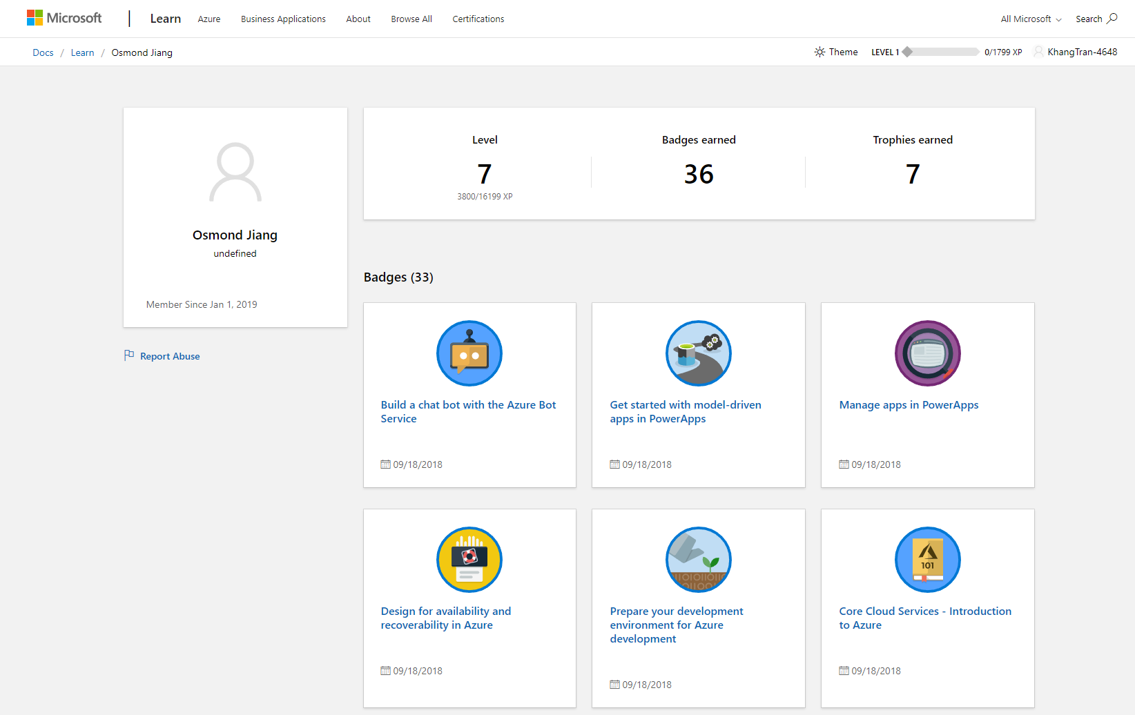This screenshot has height=715, width=1135.
Task: Click the KhangTran-4648 username
Action: click(1082, 52)
